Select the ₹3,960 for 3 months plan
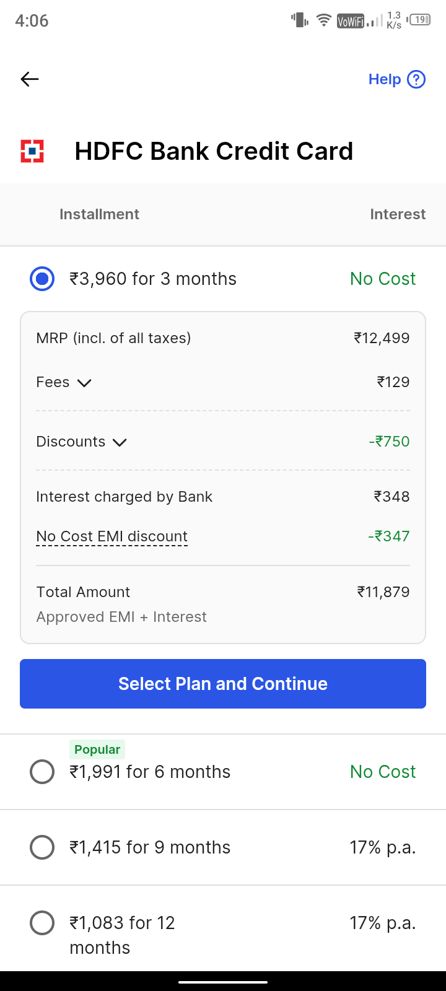 42,279
